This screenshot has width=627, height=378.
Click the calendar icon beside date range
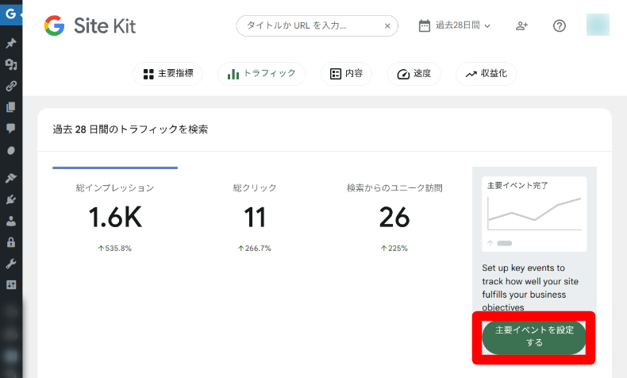[x=425, y=25]
